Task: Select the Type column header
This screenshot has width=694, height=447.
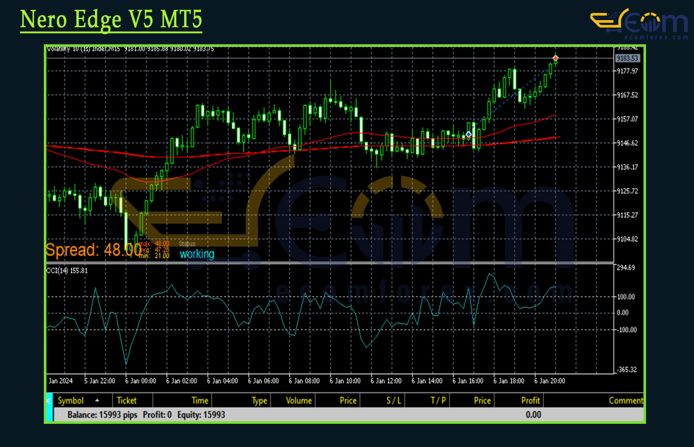Action: tap(259, 401)
